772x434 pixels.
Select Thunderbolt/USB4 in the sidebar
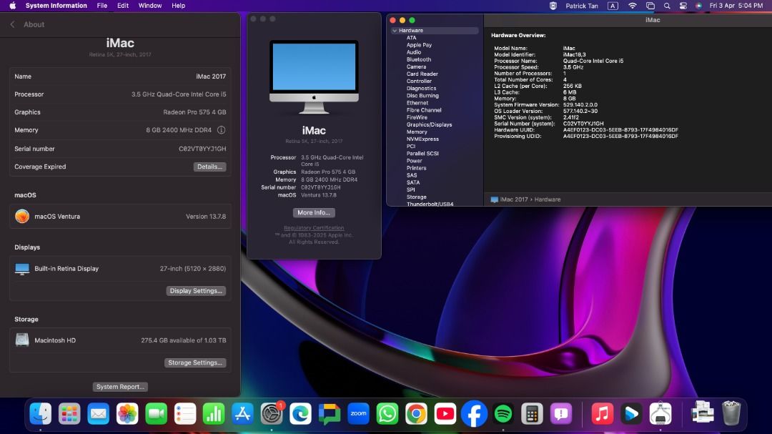click(430, 204)
